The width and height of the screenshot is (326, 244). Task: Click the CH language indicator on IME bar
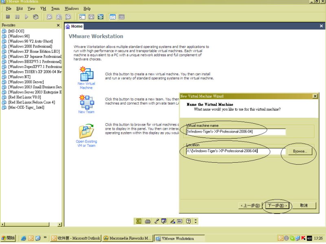139,221
